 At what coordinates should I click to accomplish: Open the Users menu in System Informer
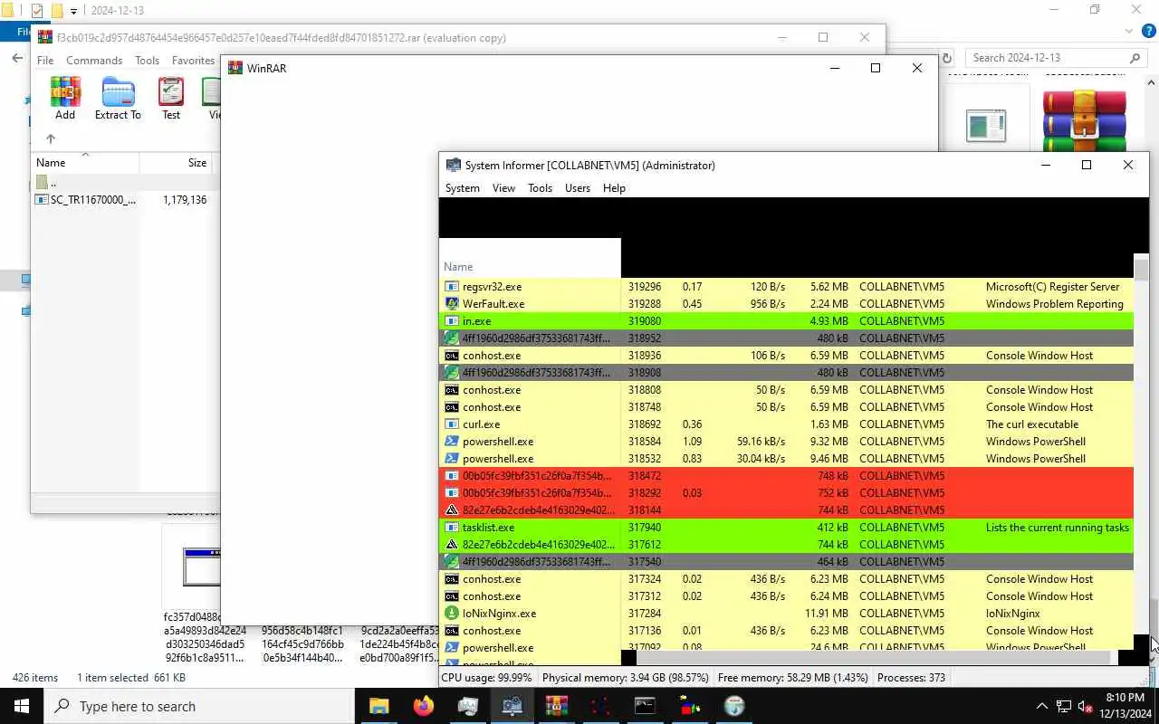point(578,188)
